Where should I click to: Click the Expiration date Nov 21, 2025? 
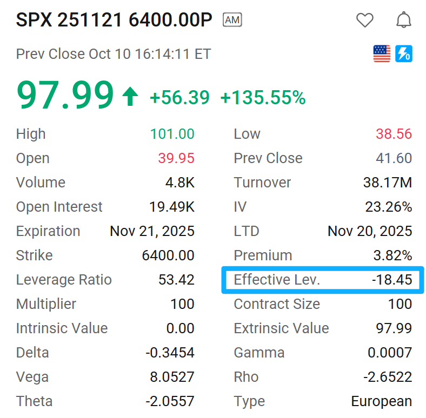point(152,231)
